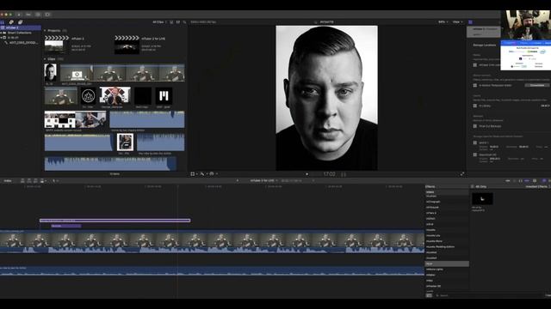Click the browser search magnifier icon
The width and height of the screenshot is (551, 309).
click(x=184, y=22)
